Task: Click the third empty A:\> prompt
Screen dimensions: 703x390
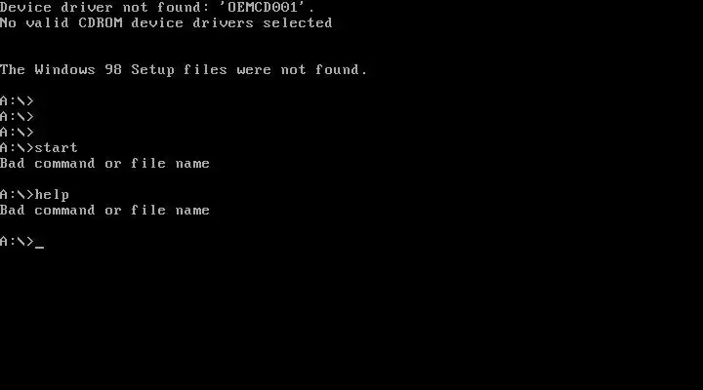Action: 17,133
